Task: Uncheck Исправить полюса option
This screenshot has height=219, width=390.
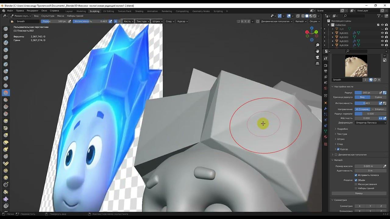Action: [356, 175]
